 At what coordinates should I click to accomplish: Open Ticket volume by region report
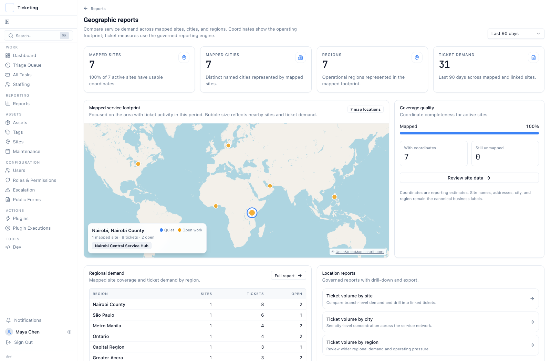coord(430,345)
